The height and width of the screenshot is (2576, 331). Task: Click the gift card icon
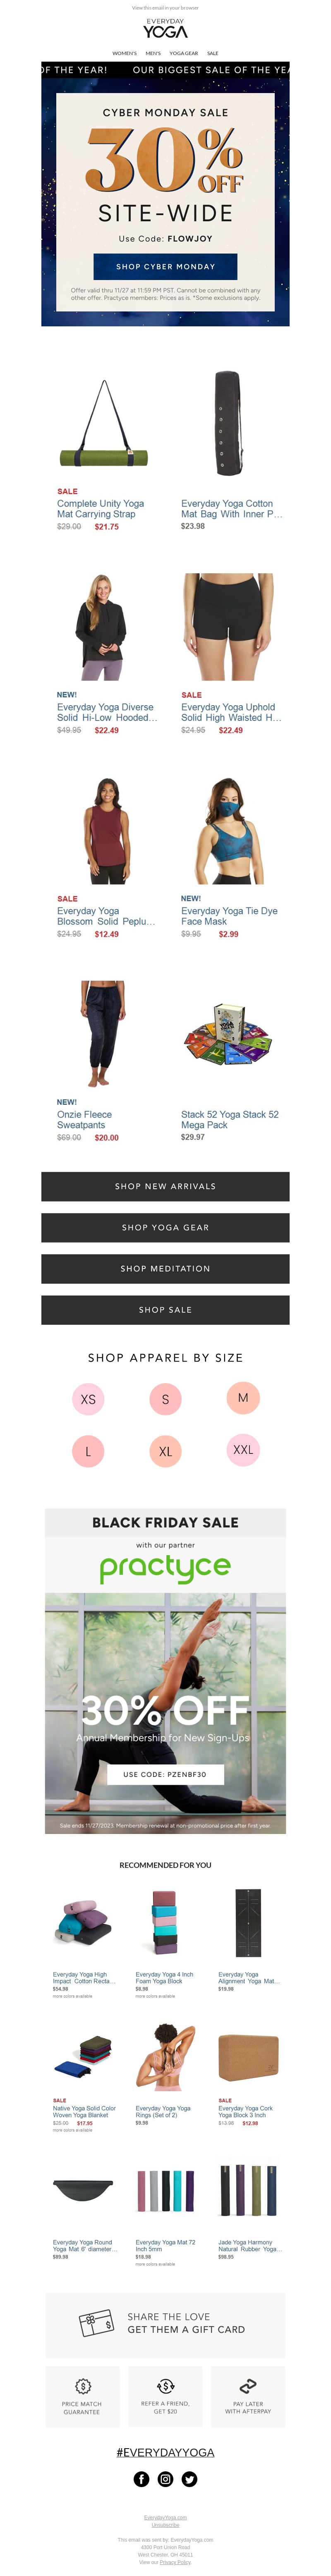(95, 2322)
